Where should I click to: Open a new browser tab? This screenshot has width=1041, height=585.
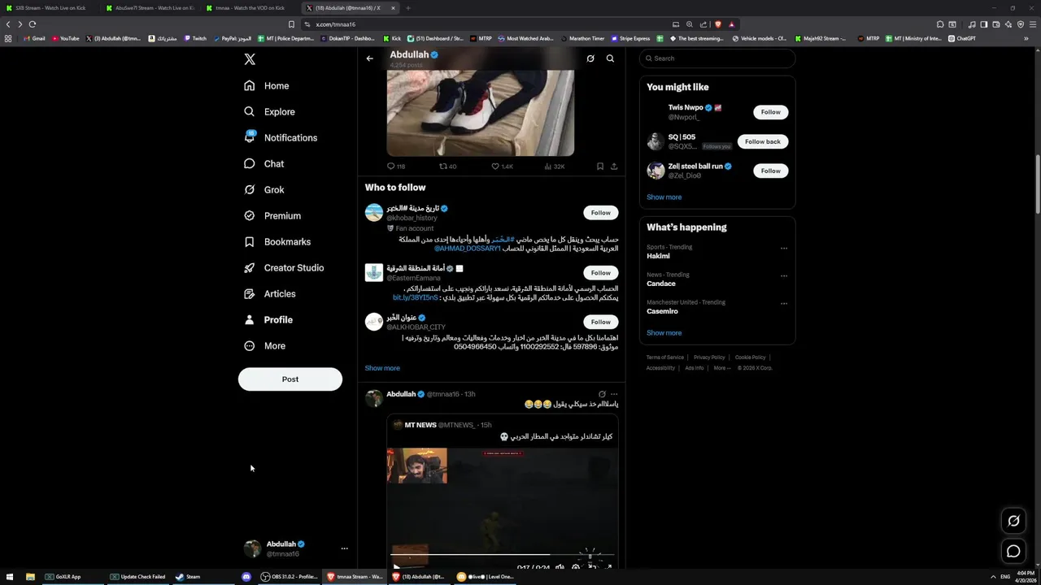(408, 8)
